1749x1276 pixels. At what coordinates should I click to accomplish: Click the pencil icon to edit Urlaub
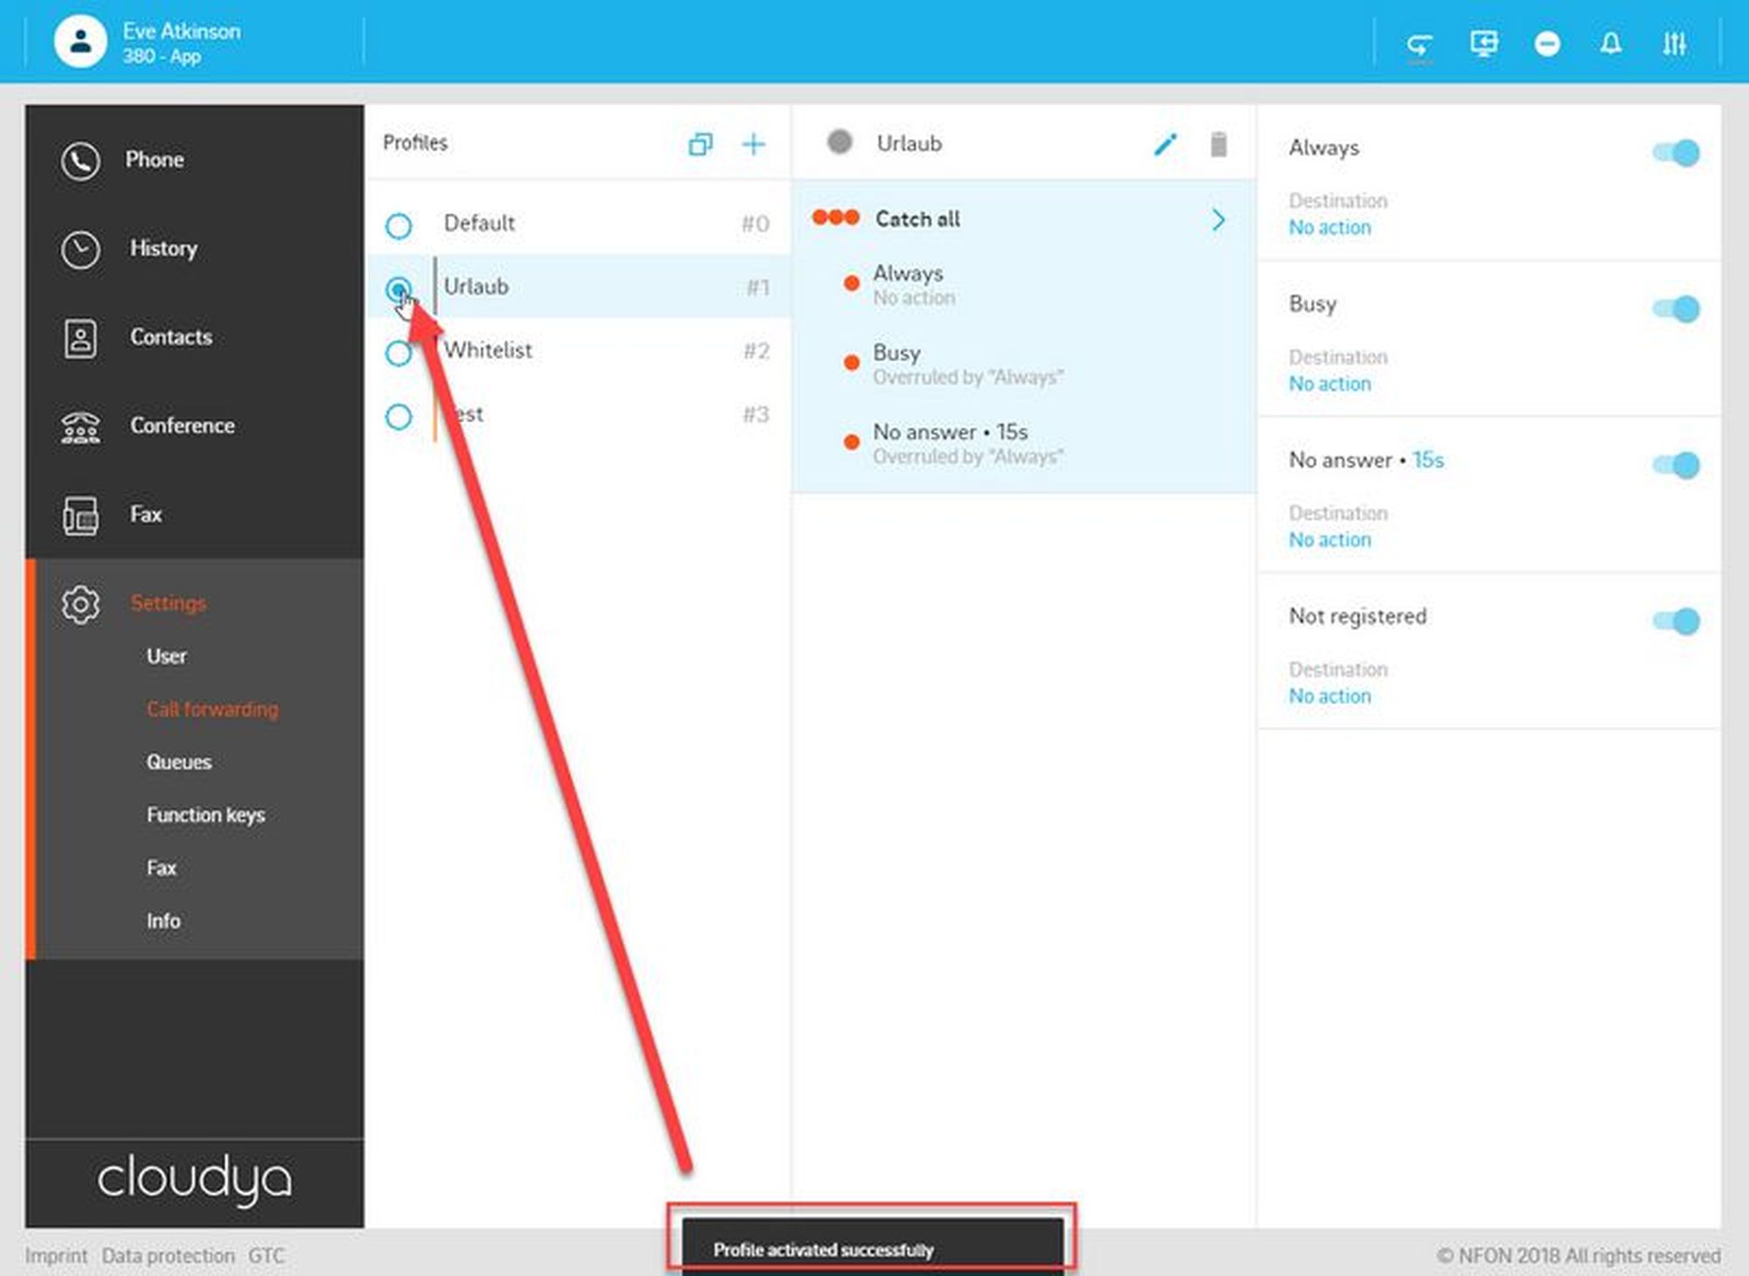coord(1165,144)
